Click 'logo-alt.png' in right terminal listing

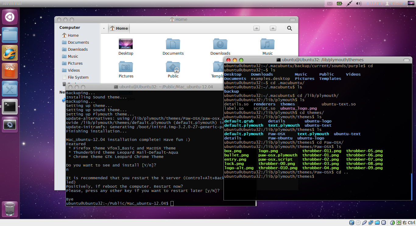tap(239, 168)
